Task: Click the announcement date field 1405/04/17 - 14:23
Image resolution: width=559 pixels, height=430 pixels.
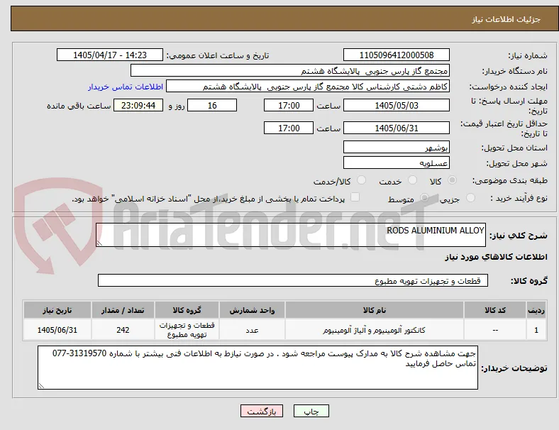Action: click(110, 55)
